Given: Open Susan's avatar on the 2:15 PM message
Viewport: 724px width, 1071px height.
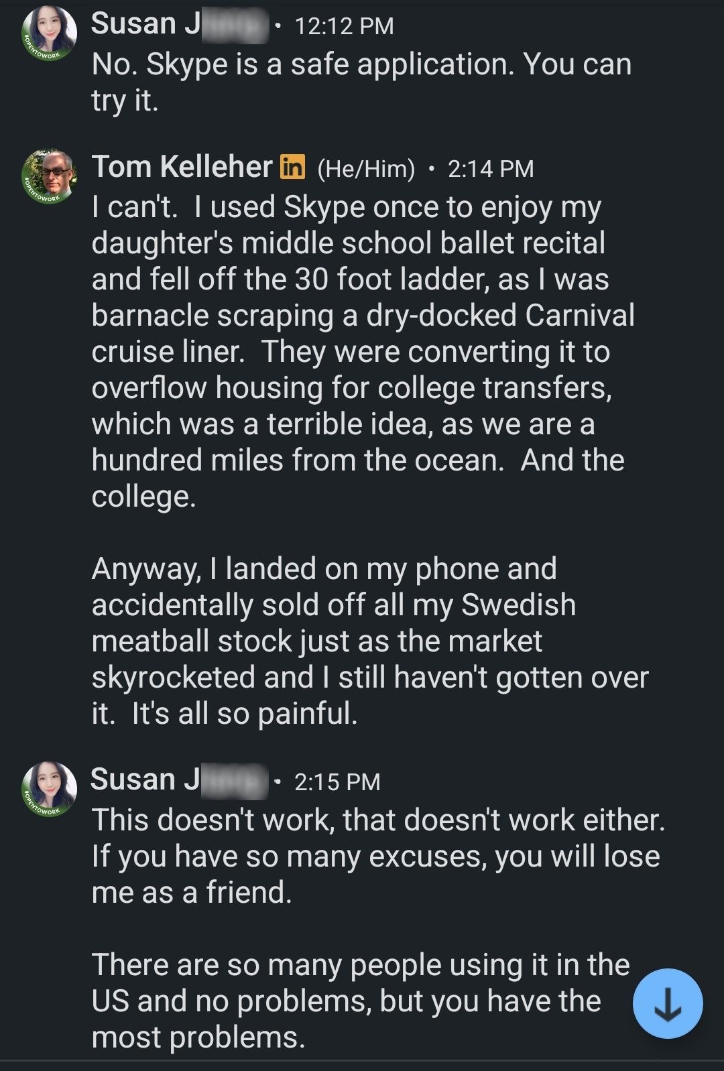Looking at the screenshot, I should click(50, 789).
